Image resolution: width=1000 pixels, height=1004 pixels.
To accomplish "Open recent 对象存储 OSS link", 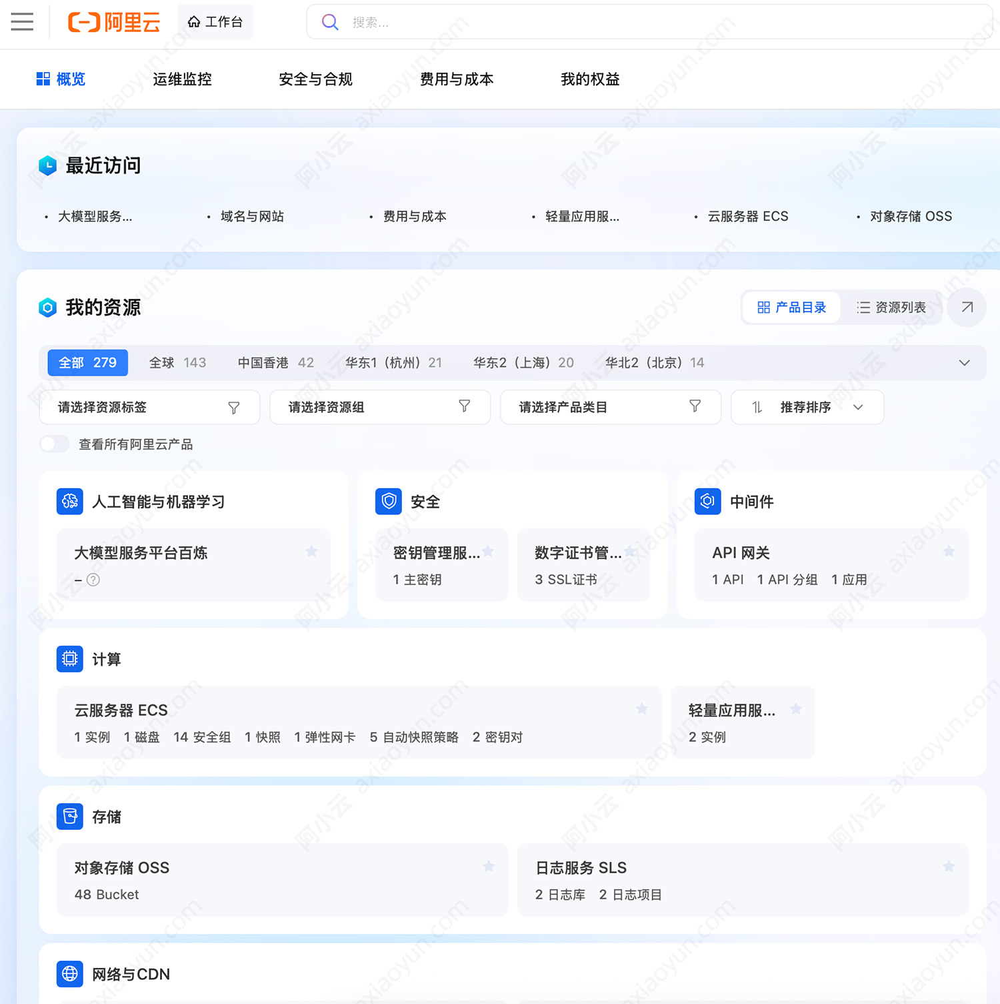I will pos(911,216).
